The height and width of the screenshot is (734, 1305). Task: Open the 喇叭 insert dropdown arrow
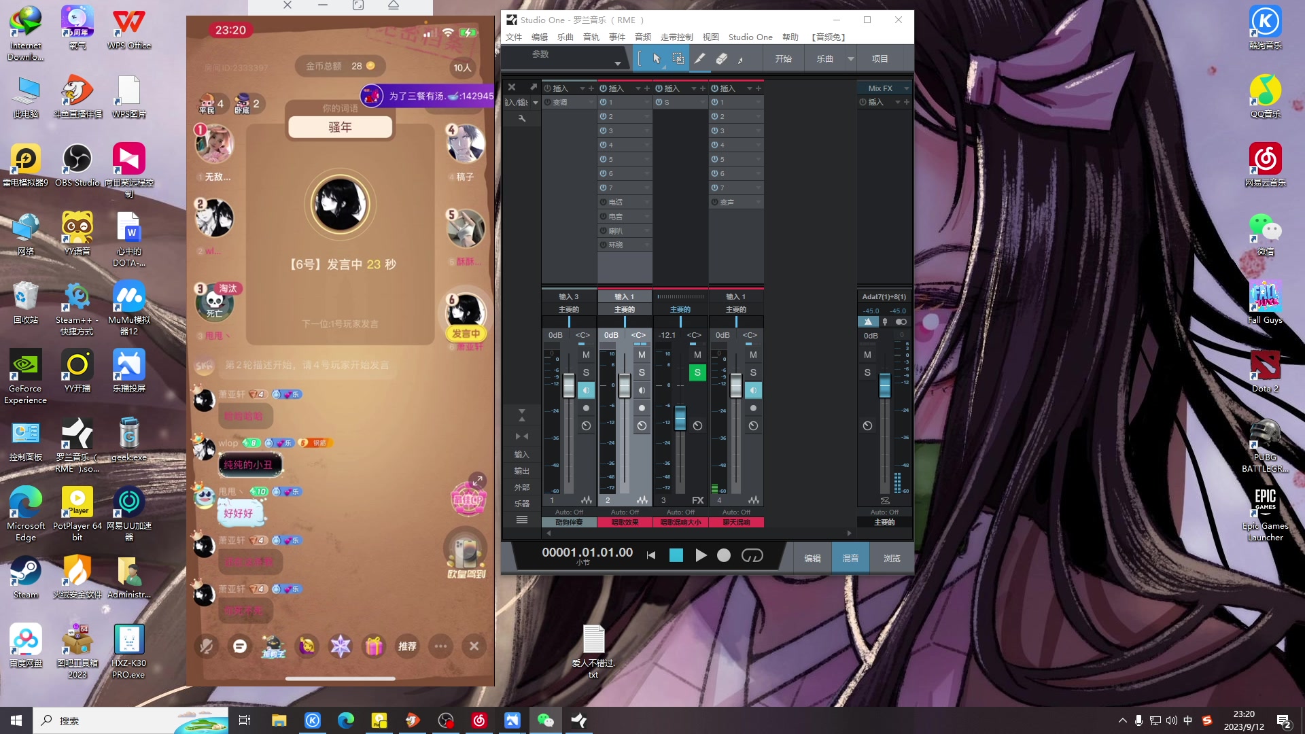click(646, 230)
